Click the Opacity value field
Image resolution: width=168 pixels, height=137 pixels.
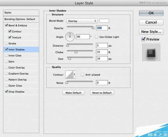pos(101,28)
